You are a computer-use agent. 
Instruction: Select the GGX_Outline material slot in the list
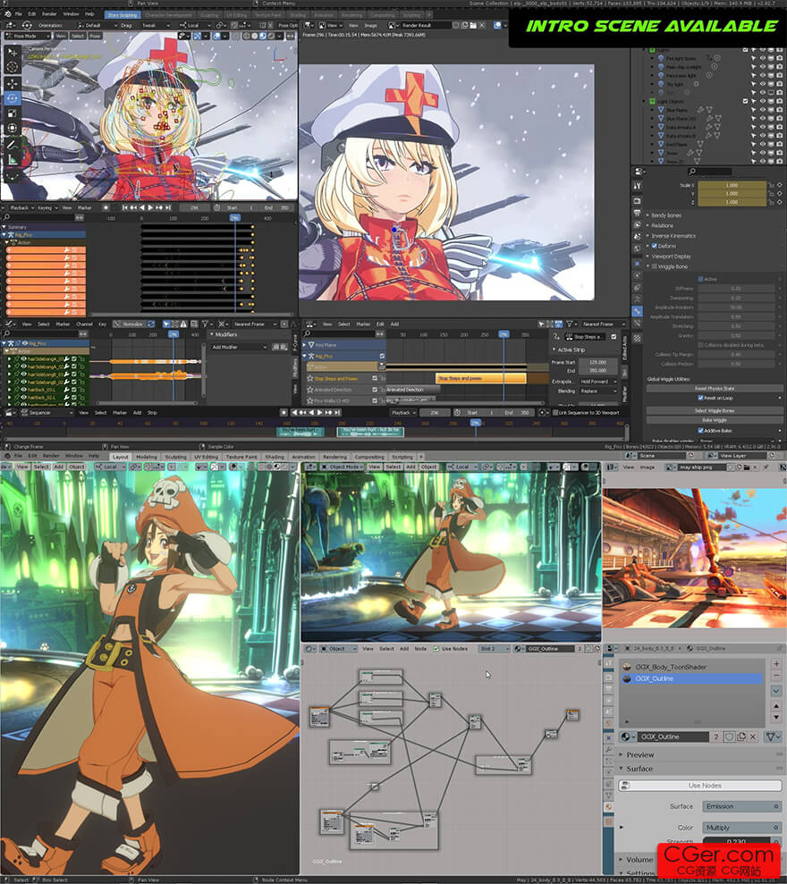[x=691, y=678]
